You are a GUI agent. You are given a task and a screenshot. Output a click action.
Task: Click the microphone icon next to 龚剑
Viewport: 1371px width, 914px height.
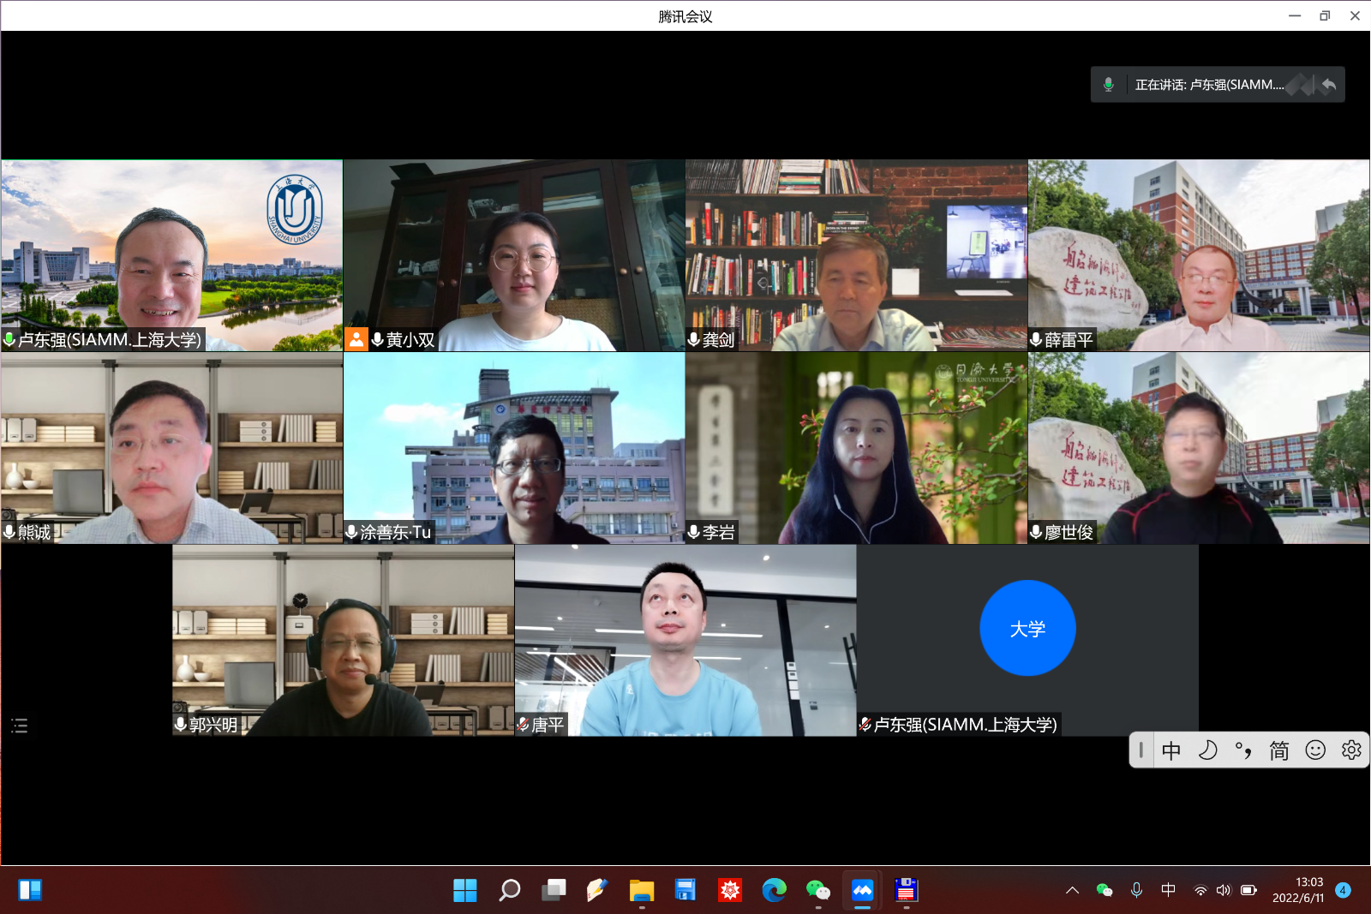click(x=694, y=339)
